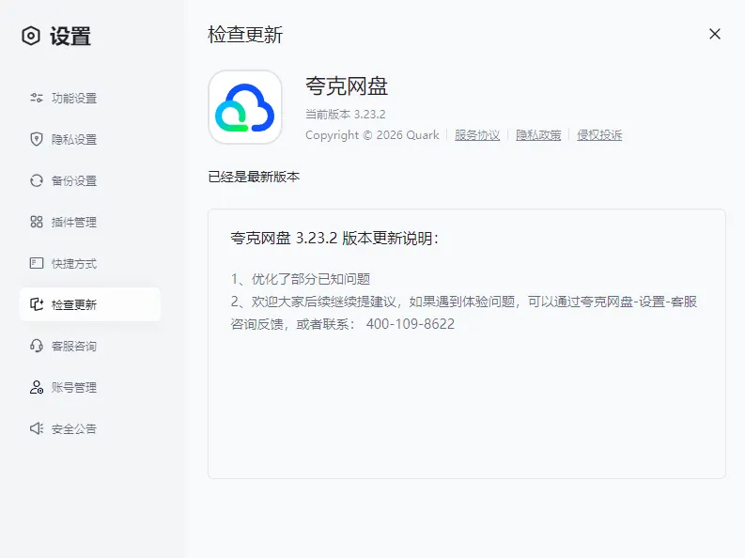Click the 当前版本 3.23.2 text
The image size is (745, 558).
346,115
